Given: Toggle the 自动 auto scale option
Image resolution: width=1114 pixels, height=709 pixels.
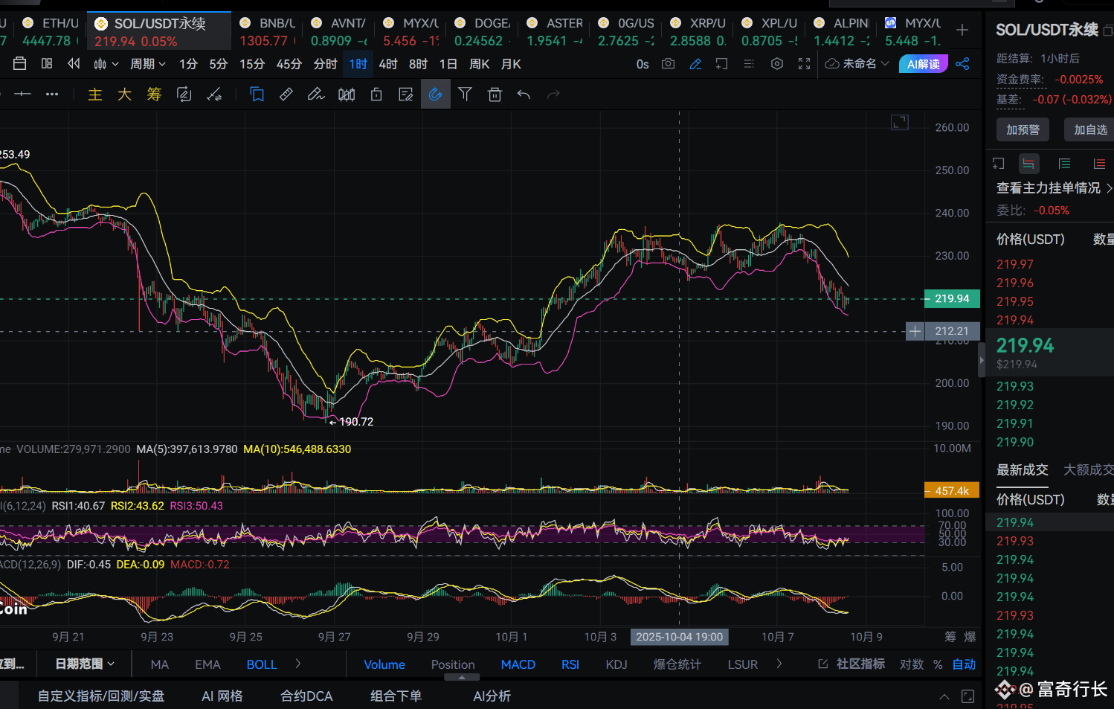Looking at the screenshot, I should pos(964,664).
